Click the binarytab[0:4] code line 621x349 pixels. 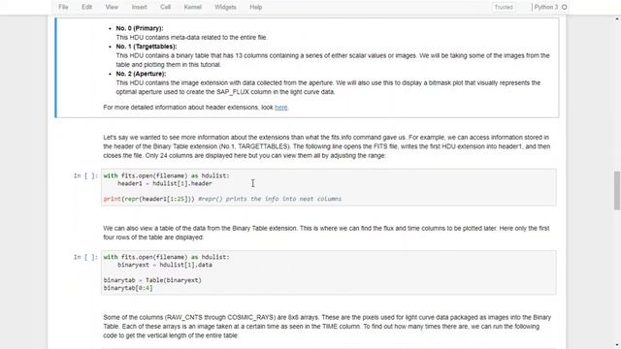pos(128,288)
